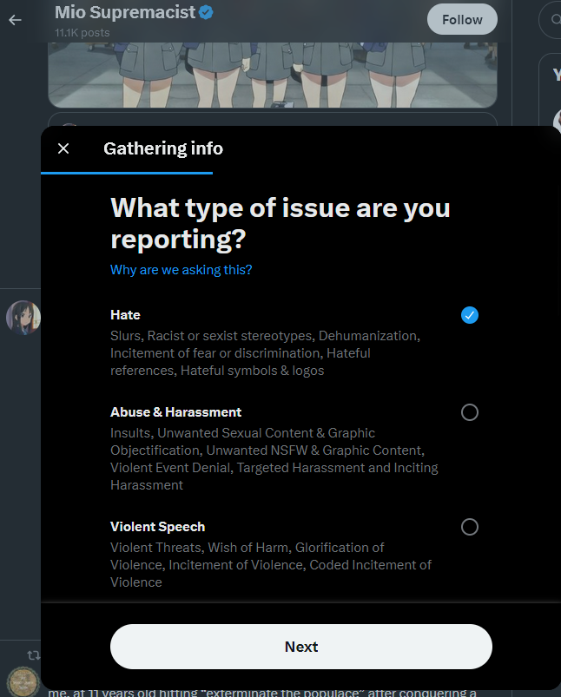Click the Mio Supremacist profile name

(x=124, y=12)
